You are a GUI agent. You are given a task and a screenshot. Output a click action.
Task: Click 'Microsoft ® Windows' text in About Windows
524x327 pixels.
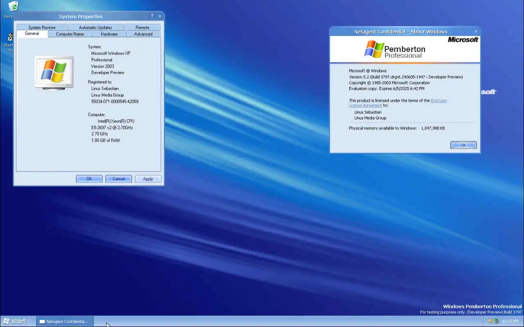pos(368,71)
